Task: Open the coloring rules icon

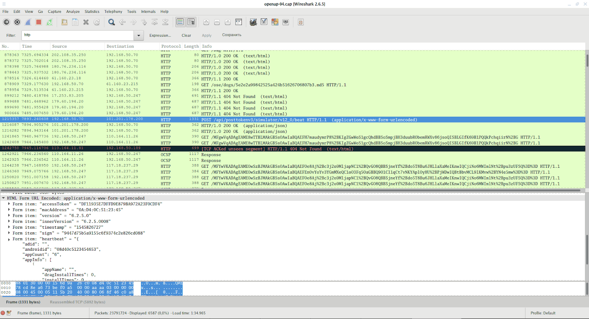Action: click(275, 22)
